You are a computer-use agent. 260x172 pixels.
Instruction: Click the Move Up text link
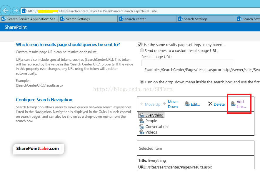(153, 104)
